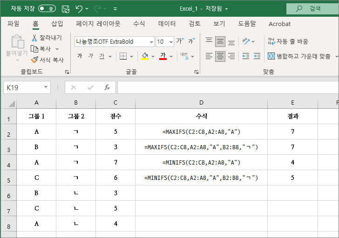Select the 결과 header cell

292,116
